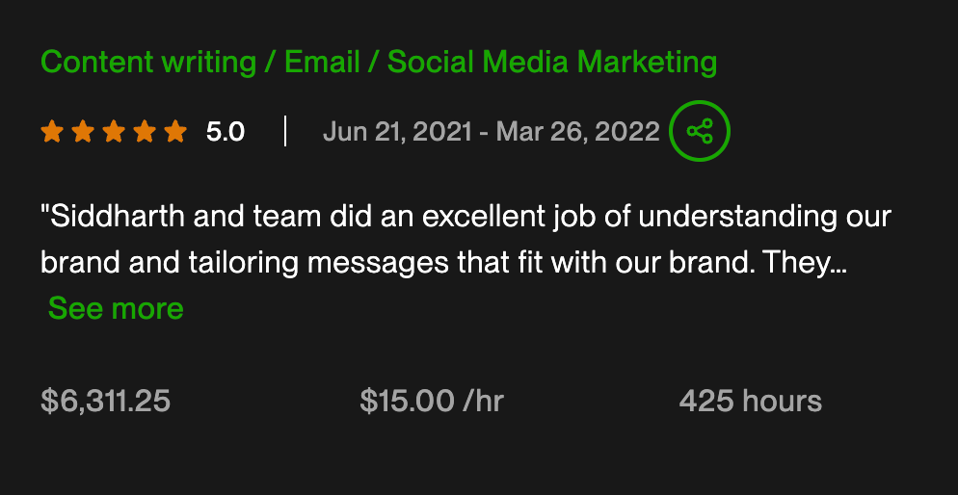The width and height of the screenshot is (958, 495).
Task: Open the 'Content writing' job title link
Action: (148, 63)
